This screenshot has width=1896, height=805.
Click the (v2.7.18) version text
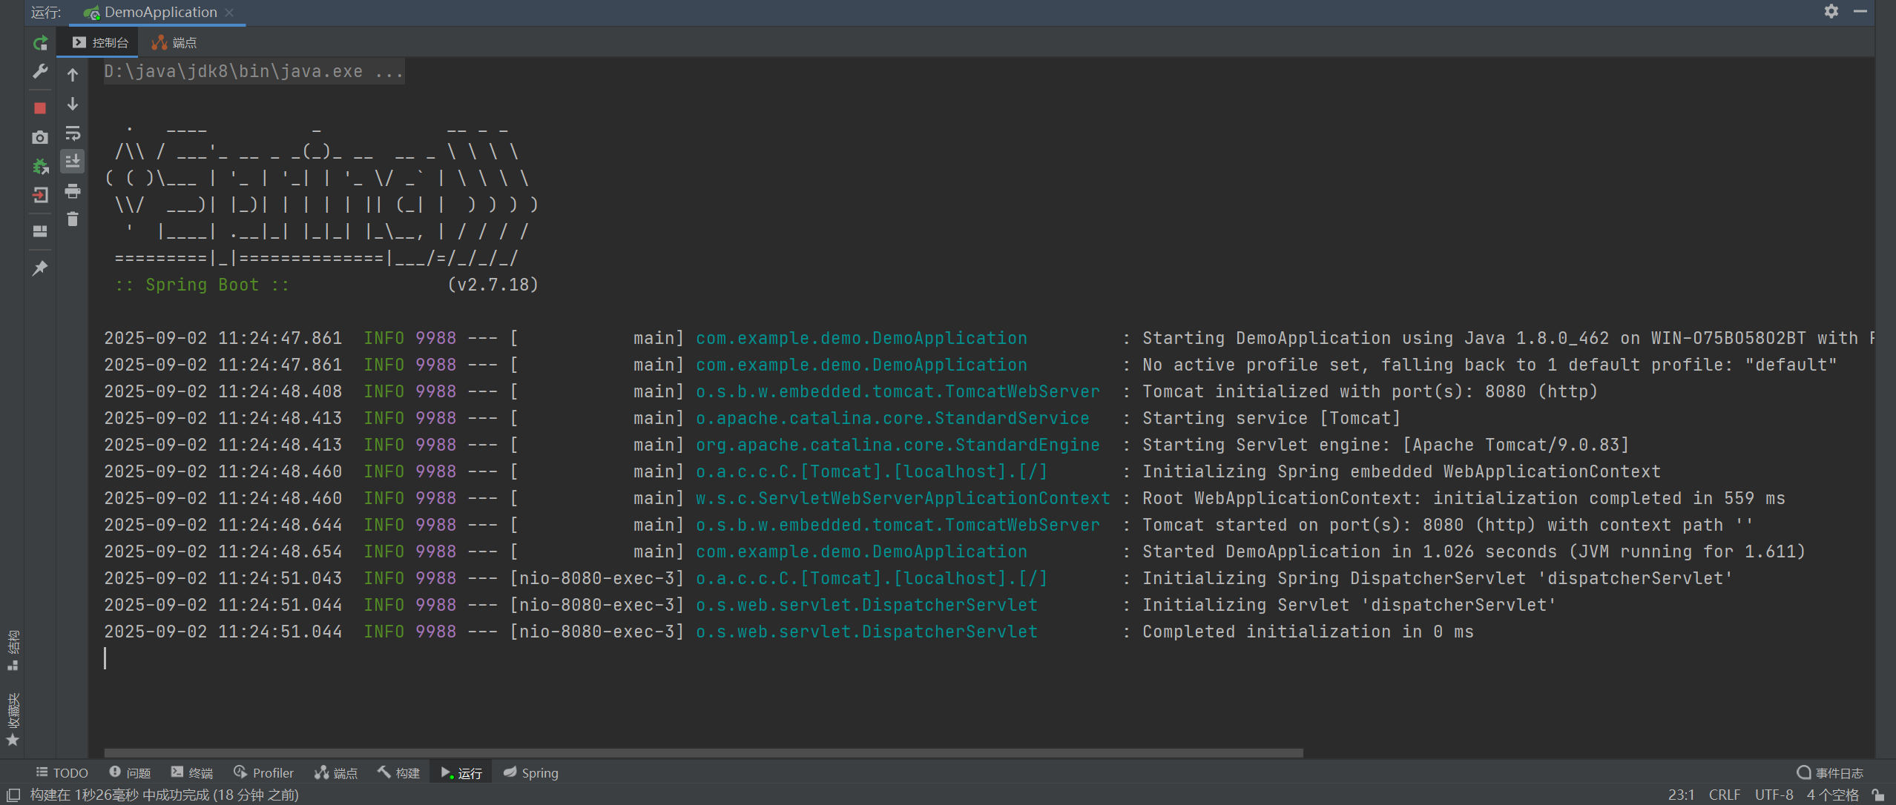(493, 285)
